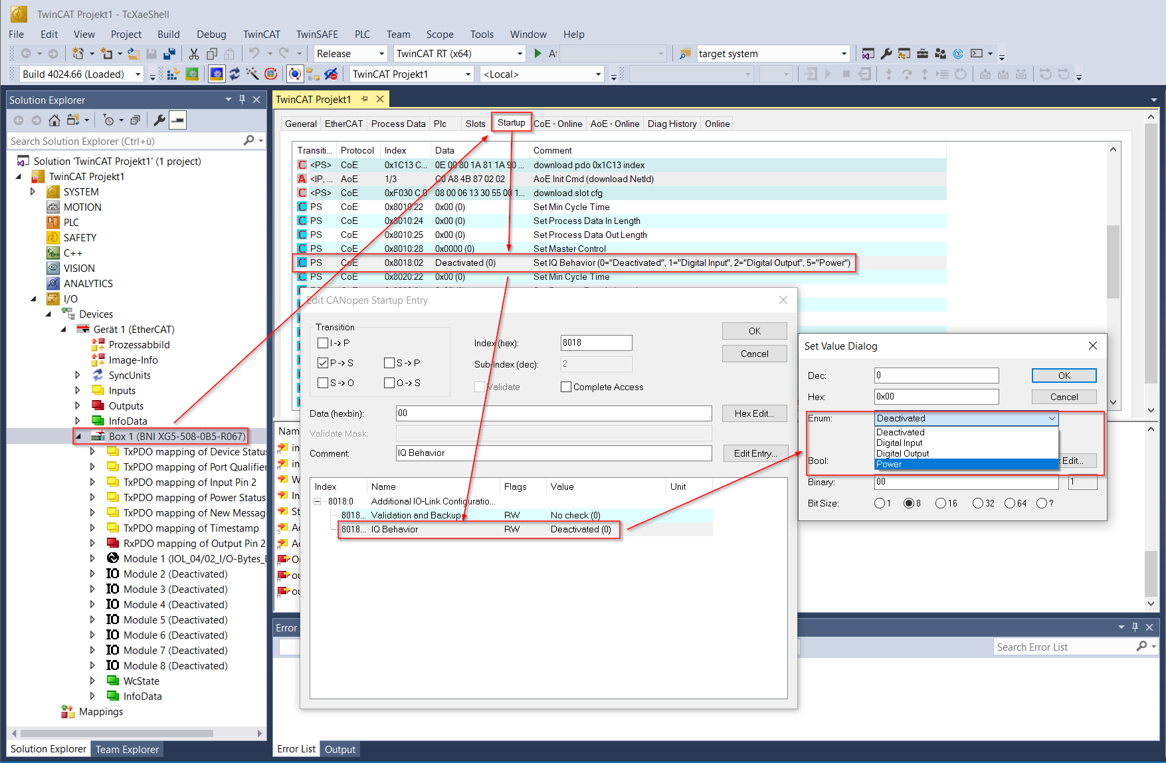This screenshot has height=763, width=1166.
Task: Click the Cut scissors icon
Action: pyautogui.click(x=193, y=54)
